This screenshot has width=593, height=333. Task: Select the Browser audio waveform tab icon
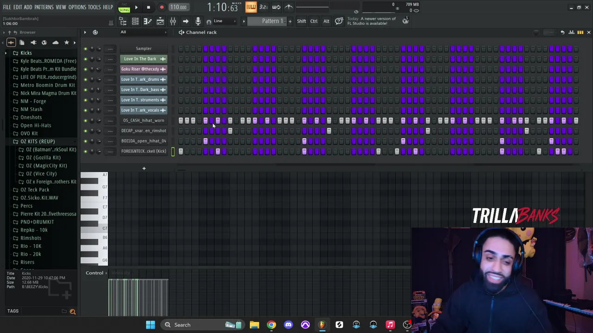(x=11, y=43)
